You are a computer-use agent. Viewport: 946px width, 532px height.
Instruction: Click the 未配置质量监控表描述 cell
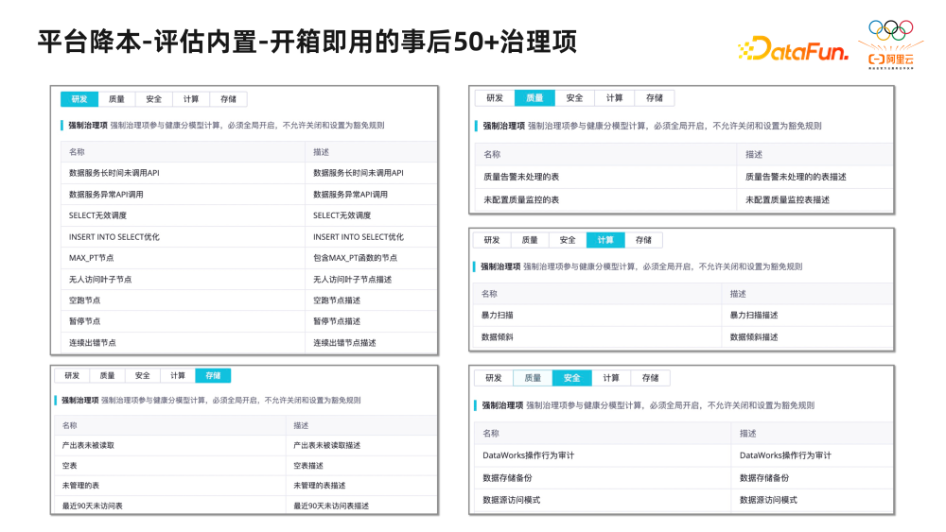(787, 199)
